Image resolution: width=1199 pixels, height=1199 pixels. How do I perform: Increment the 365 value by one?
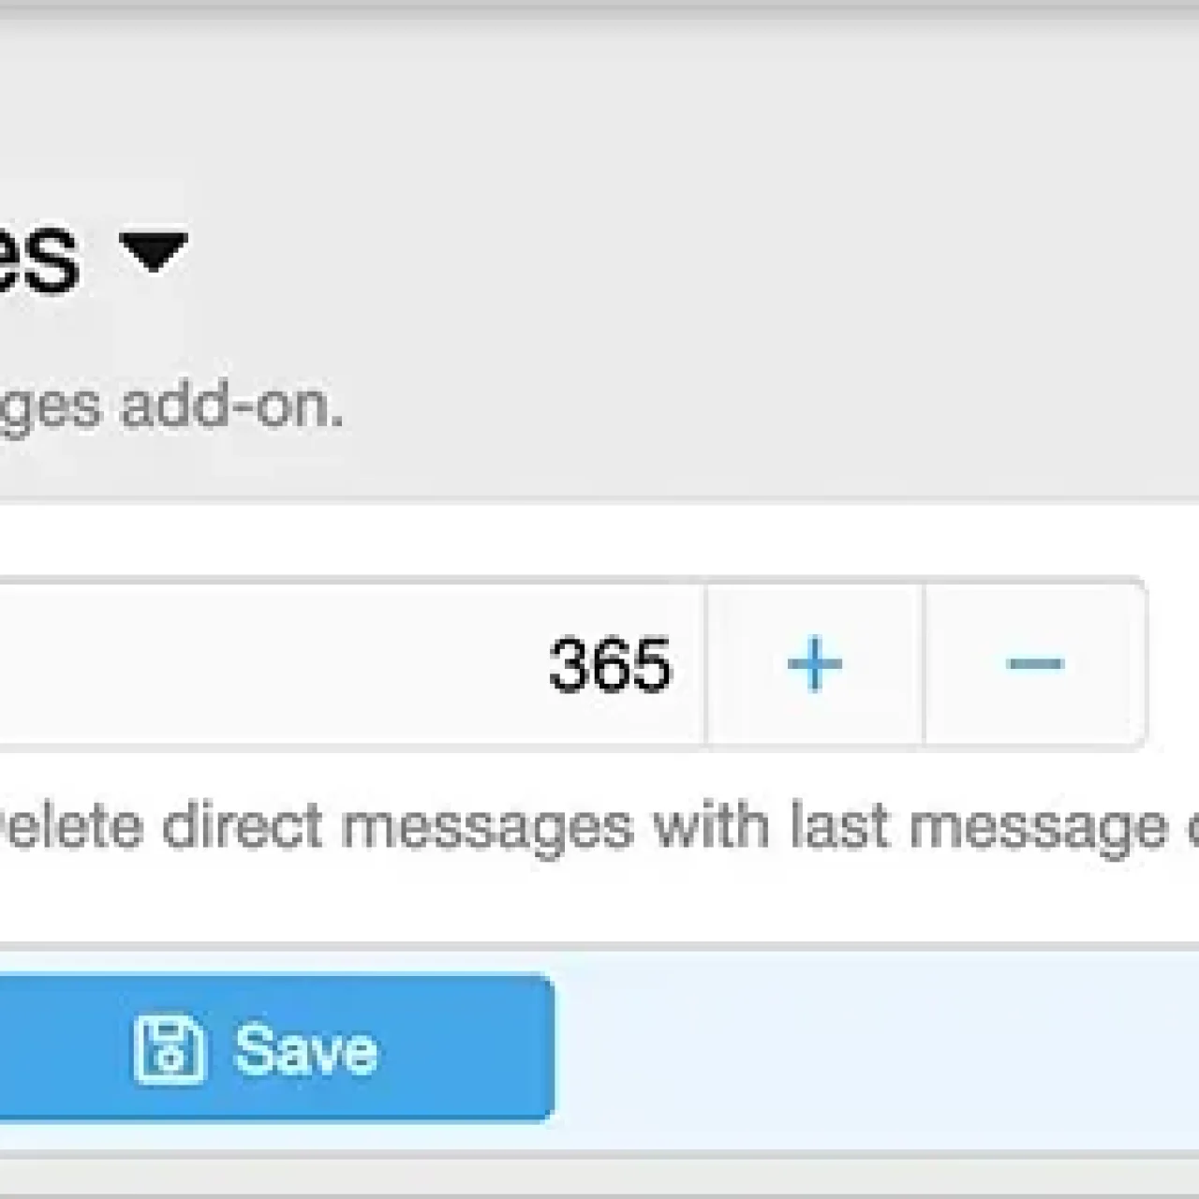click(814, 664)
